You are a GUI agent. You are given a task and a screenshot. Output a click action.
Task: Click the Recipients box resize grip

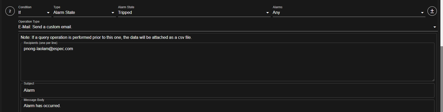click(x=433, y=80)
